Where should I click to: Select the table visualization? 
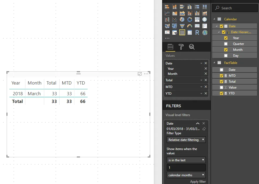(x=182, y=32)
